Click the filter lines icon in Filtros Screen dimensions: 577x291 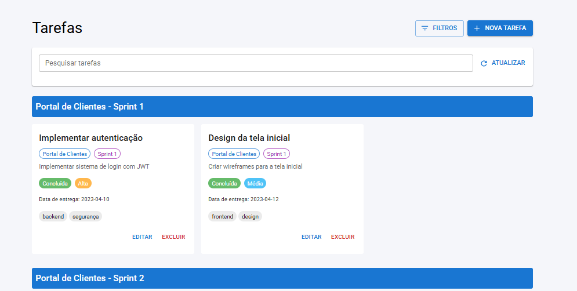pos(425,28)
